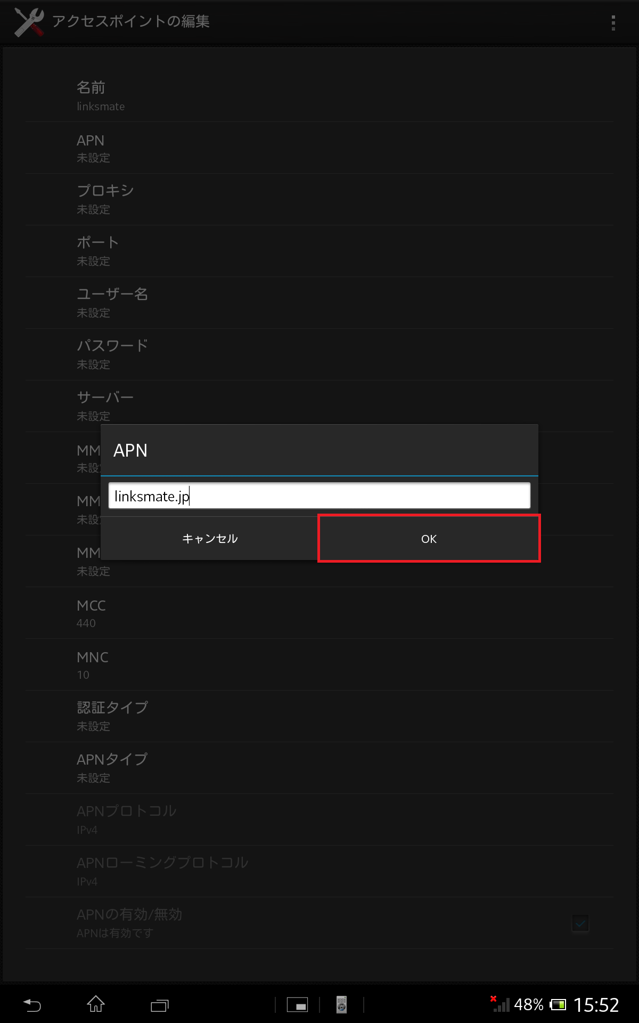Viewport: 639px width, 1023px height.
Task: Tap the キャンセル button in APN dialog
Action: (x=210, y=539)
